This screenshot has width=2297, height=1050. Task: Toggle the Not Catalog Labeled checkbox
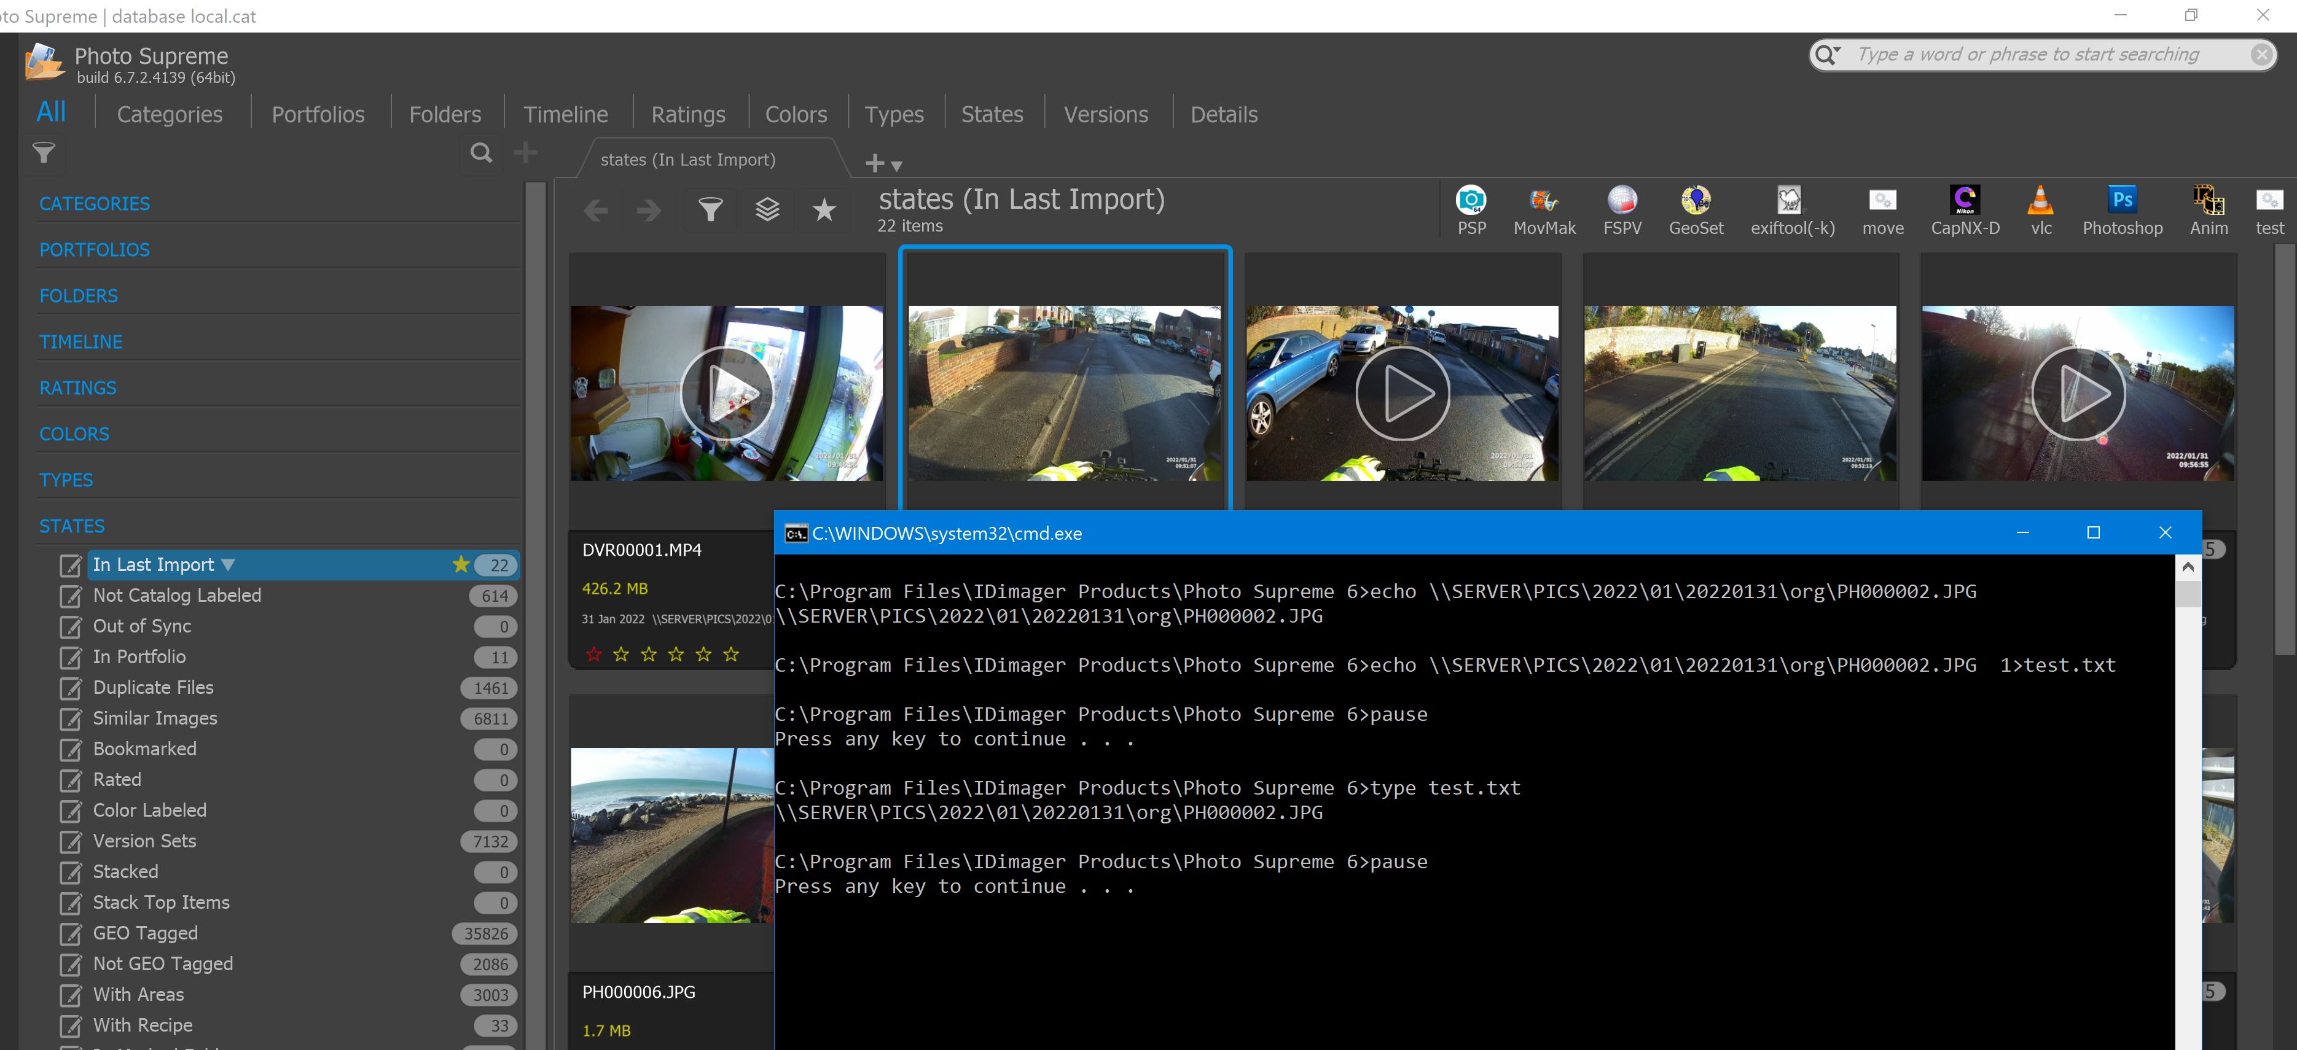tap(71, 596)
